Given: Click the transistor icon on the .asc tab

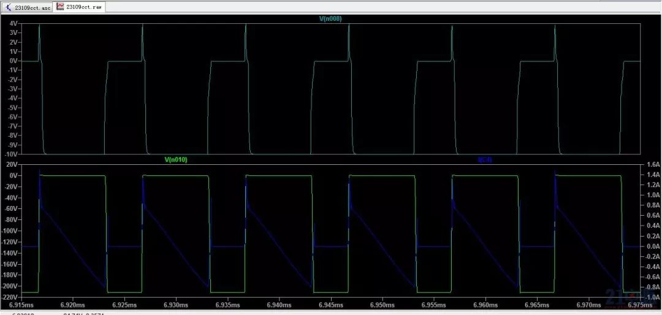Looking at the screenshot, I should click(x=9, y=7).
